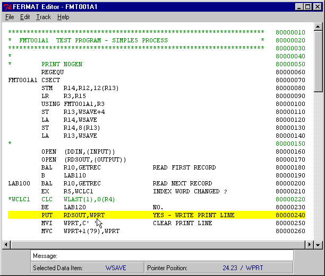Click the MVC instruction

47,231
